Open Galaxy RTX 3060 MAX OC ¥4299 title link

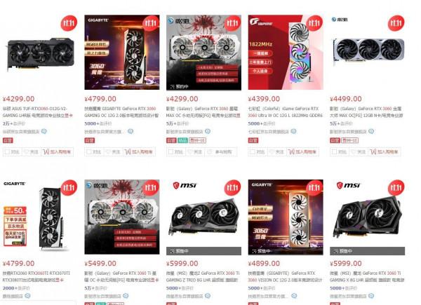(203, 112)
